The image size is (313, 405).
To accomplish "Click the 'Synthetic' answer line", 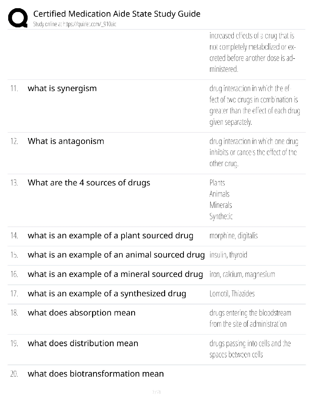I will [221, 216].
